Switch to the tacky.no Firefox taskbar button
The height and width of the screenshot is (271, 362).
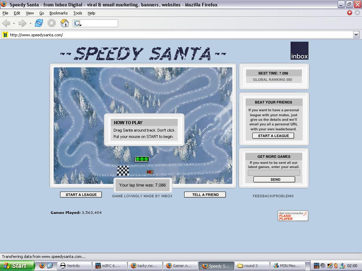point(145,266)
